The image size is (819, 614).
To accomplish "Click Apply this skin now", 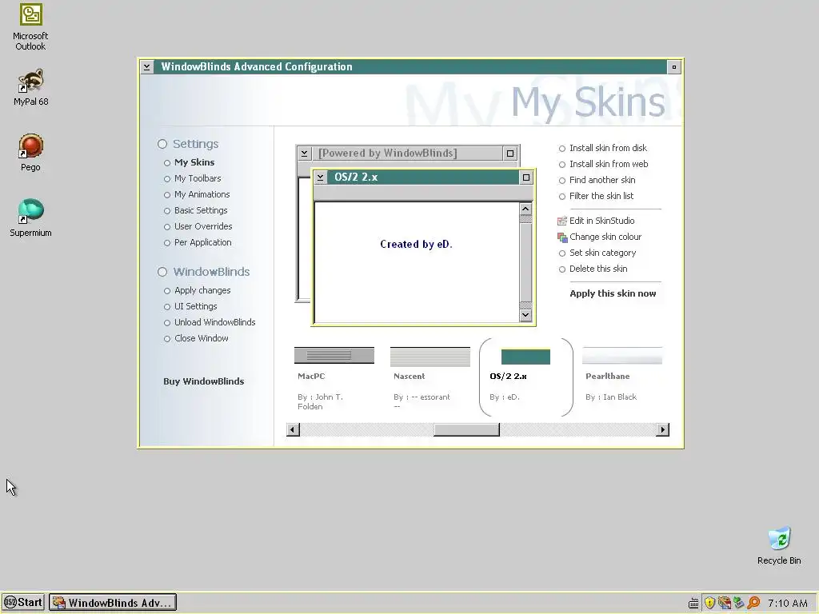I will (613, 293).
